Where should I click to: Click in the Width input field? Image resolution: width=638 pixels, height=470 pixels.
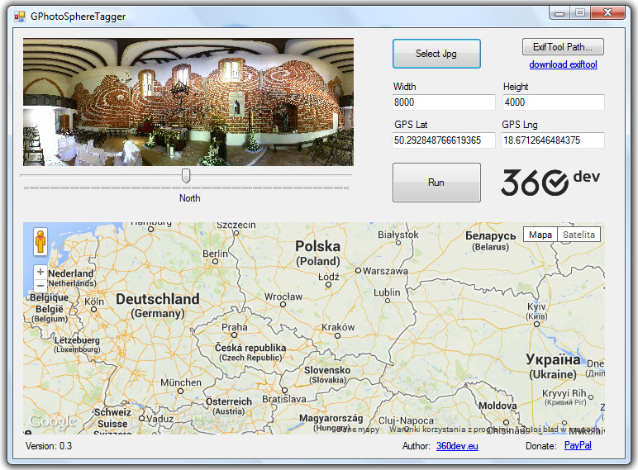pos(444,102)
